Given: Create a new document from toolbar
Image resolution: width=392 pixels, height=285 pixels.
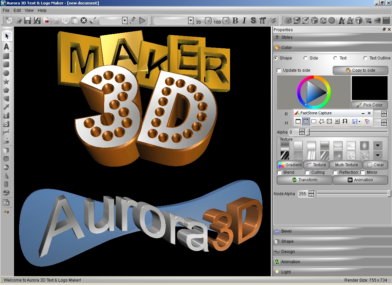Looking at the screenshot, I should click(x=9, y=20).
